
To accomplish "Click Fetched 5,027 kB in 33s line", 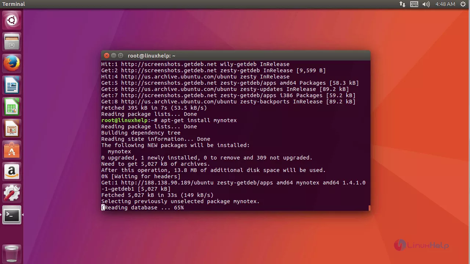I will (x=157, y=195).
